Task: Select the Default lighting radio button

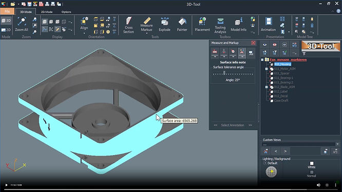Action: click(265, 163)
